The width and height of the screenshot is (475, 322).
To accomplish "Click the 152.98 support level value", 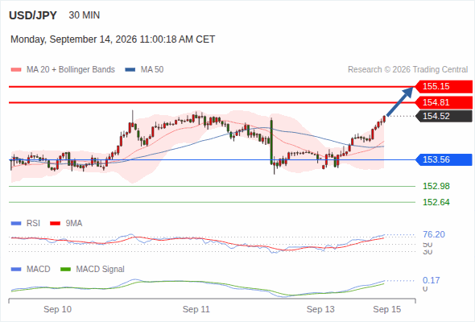I will tap(436, 186).
